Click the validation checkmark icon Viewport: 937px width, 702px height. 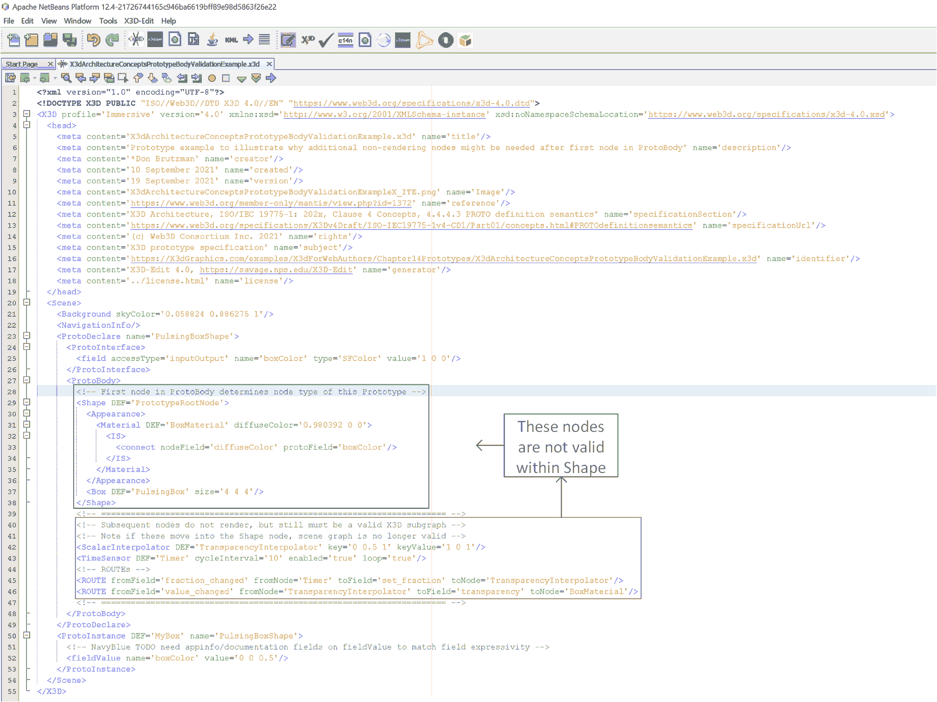pos(326,41)
